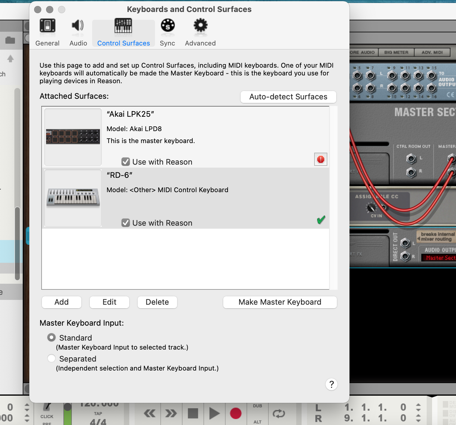The image size is (456, 425).
Task: Click the fast forward button in transport
Action: tap(171, 413)
